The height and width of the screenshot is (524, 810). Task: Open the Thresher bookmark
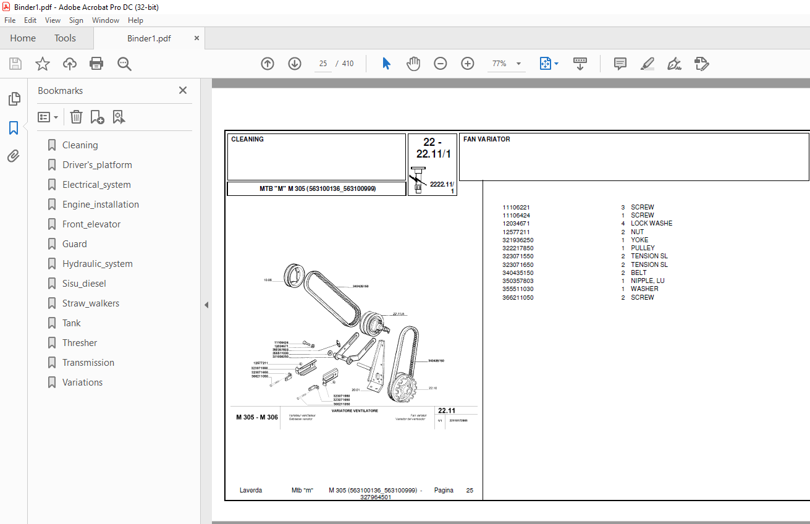coord(80,343)
